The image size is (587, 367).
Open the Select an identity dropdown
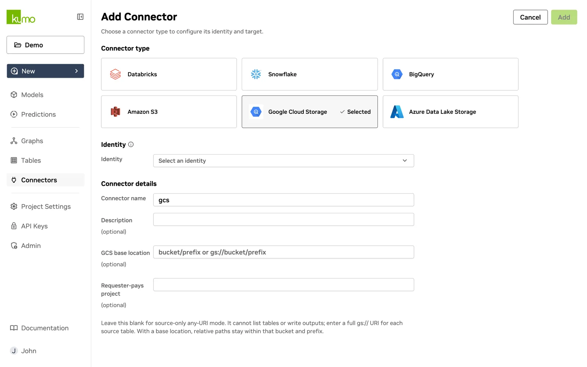[284, 161]
